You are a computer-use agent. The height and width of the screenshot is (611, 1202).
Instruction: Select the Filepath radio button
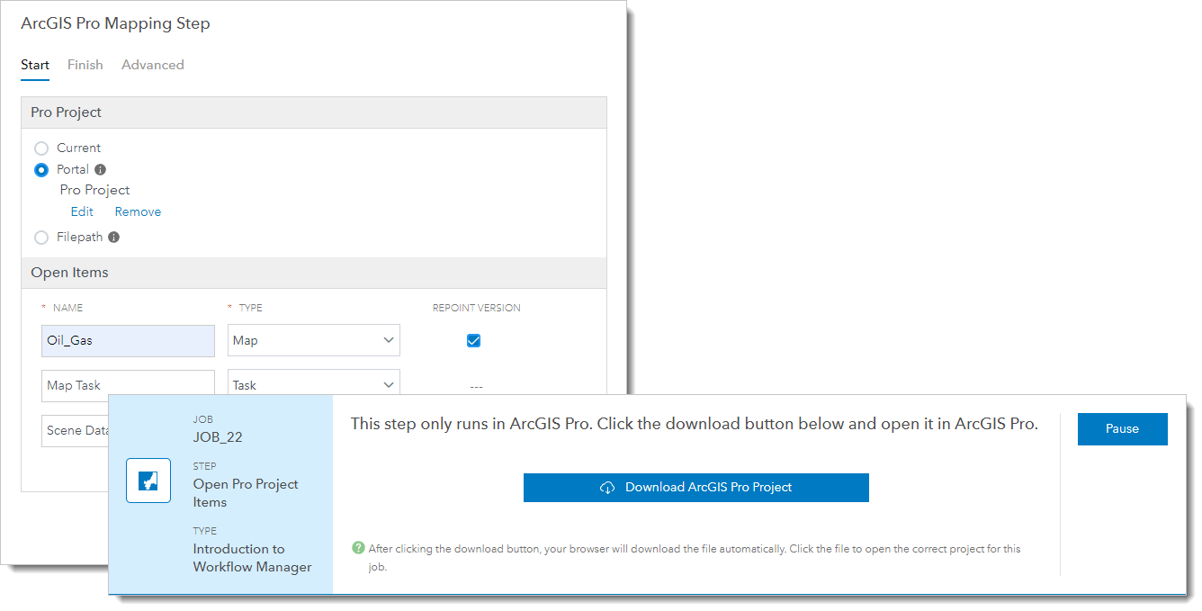tap(40, 237)
